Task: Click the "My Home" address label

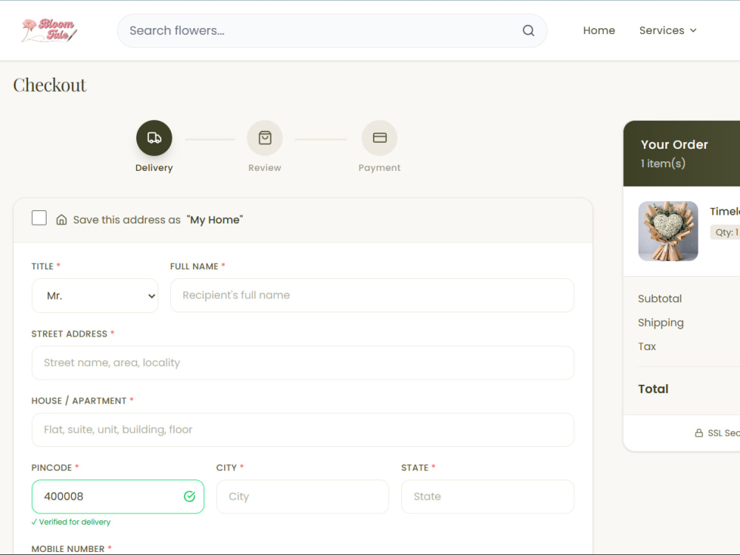Action: (215, 220)
